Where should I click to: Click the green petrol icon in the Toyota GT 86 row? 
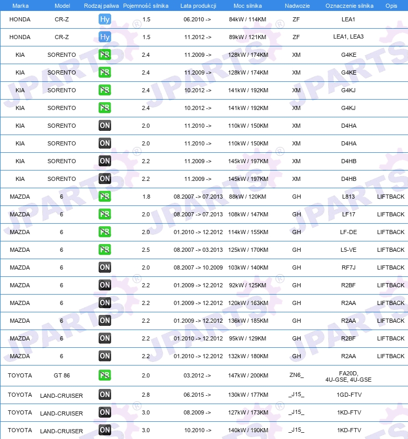coord(105,375)
